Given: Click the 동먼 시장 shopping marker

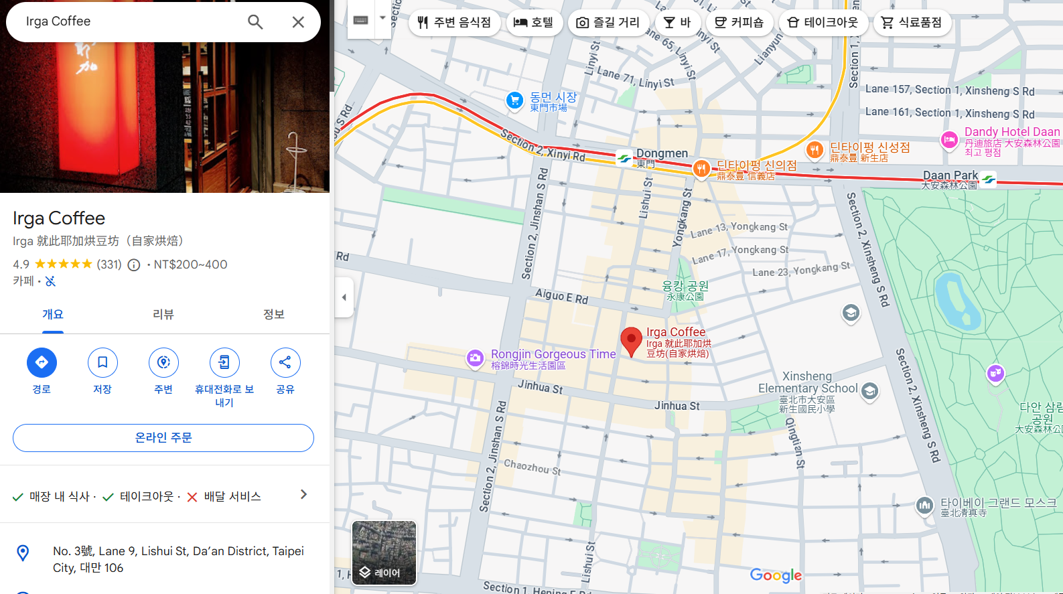Looking at the screenshot, I should click(514, 100).
